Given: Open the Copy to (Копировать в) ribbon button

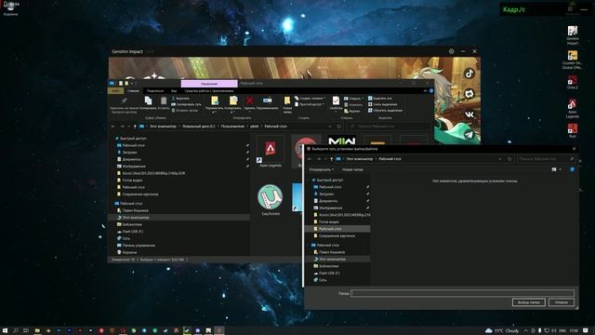Looking at the screenshot, I should (233, 104).
